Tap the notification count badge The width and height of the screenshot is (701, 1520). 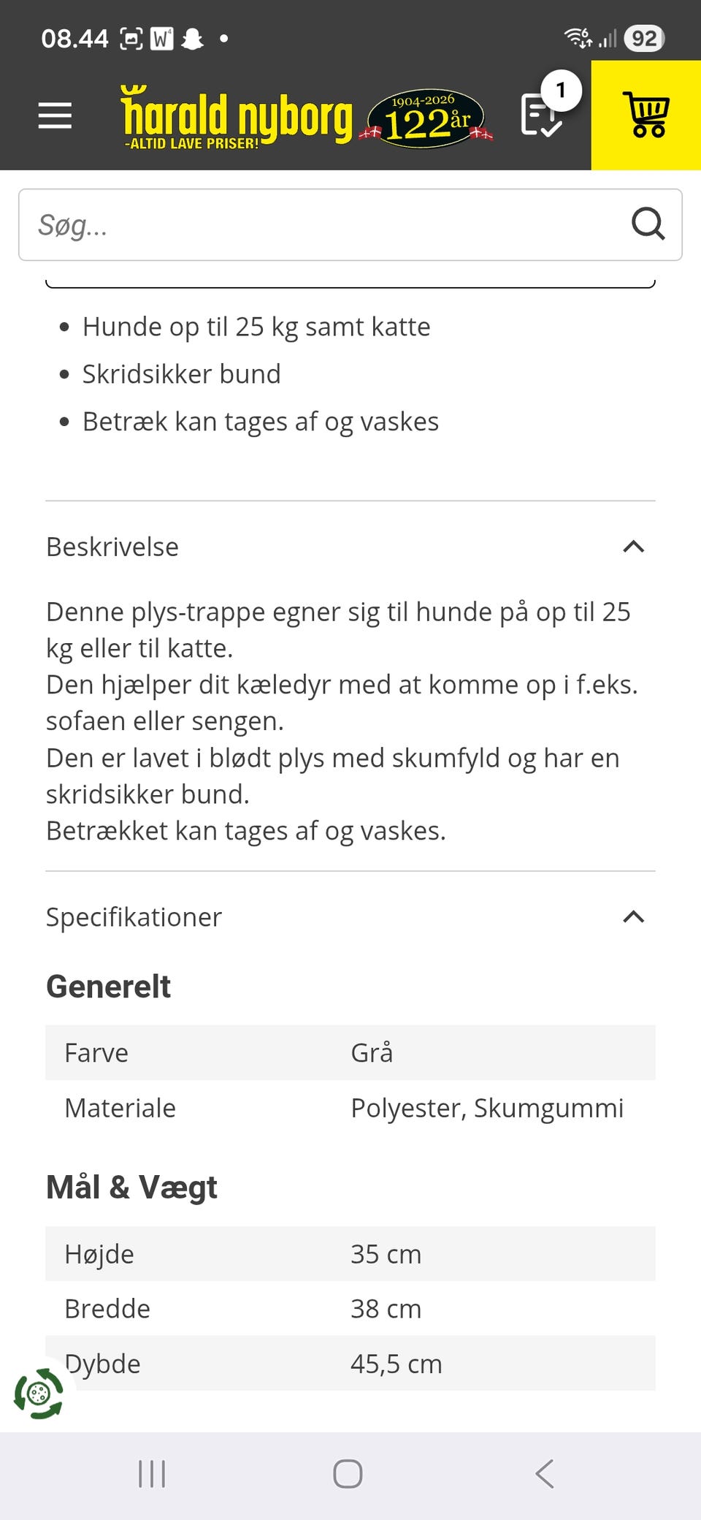point(561,91)
